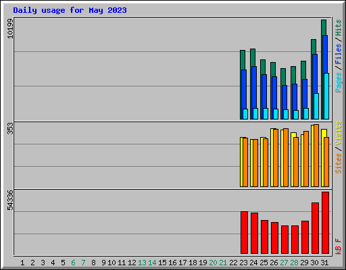The width and height of the screenshot is (346, 270).
Task: Click the green Hits legend label
Action: tap(339, 28)
